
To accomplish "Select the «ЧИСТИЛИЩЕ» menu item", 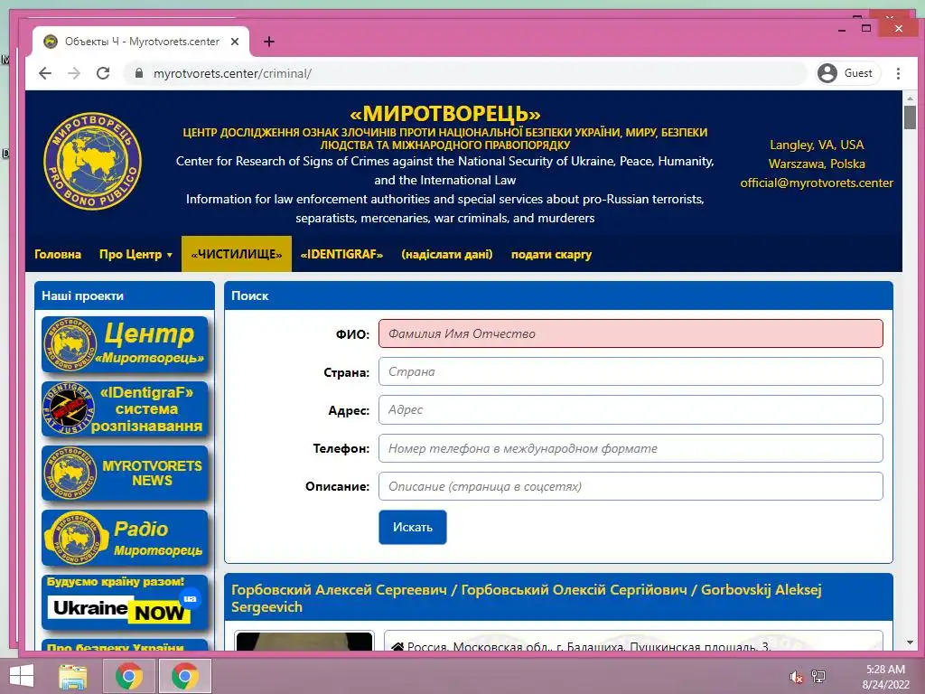I will (237, 254).
